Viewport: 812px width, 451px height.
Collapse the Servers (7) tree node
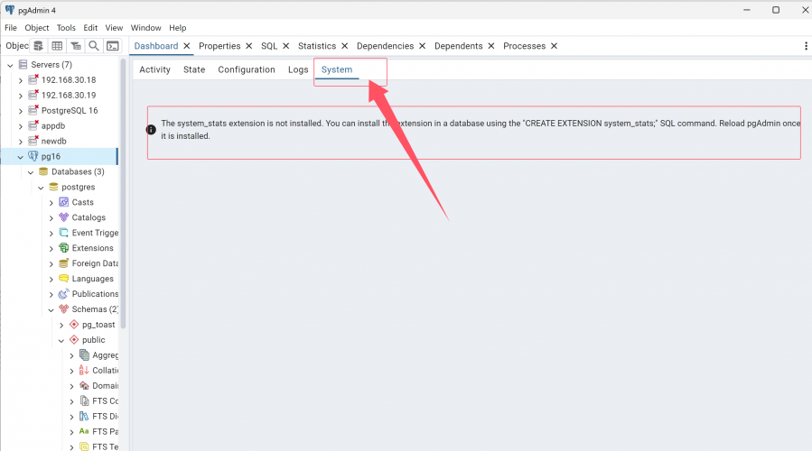[x=10, y=65]
